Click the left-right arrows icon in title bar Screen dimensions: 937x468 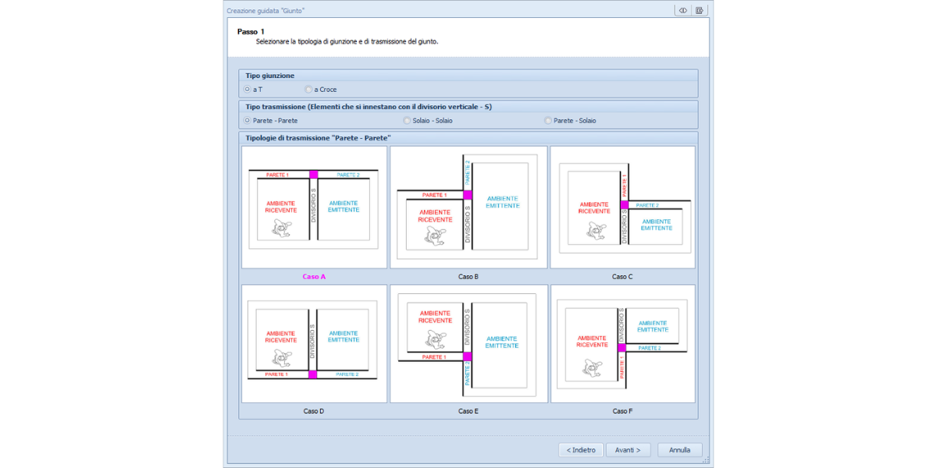click(x=682, y=10)
